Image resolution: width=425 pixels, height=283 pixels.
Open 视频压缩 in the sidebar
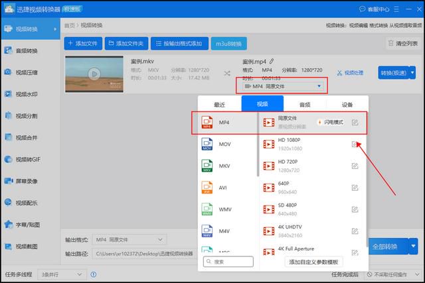31,72
